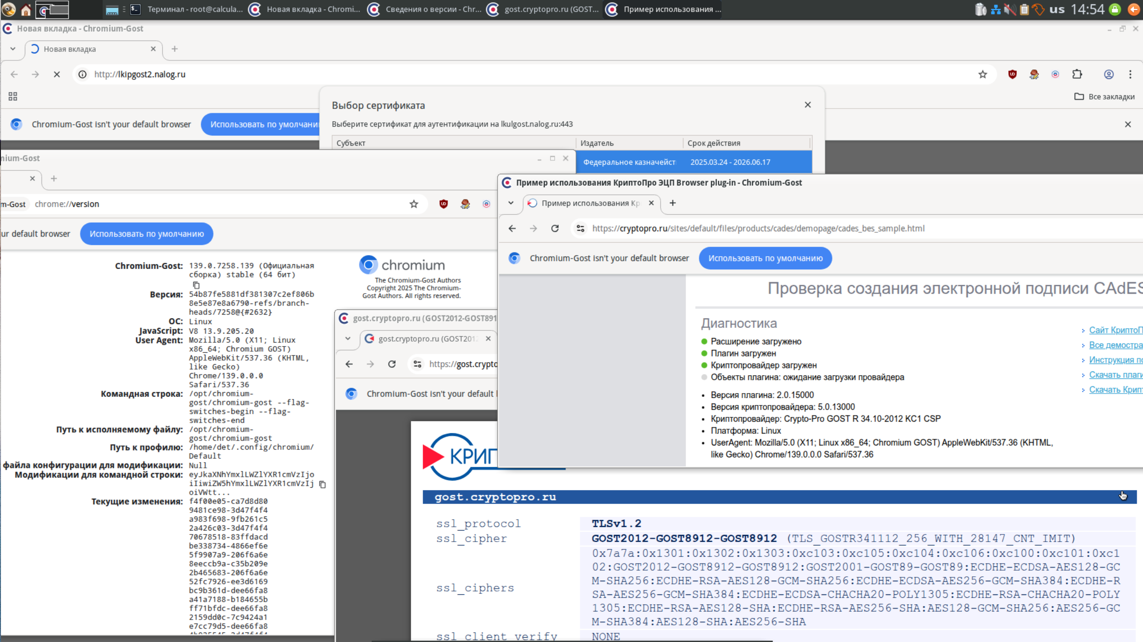Viewport: 1143px width, 642px height.
Task: Click the cryptopro.ru cades_bes_sample address field
Action: point(857,228)
